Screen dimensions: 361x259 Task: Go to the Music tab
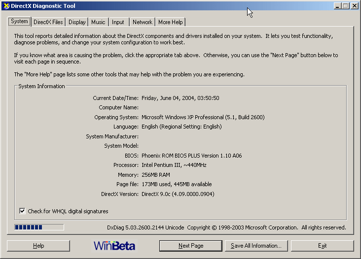pyautogui.click(x=98, y=22)
